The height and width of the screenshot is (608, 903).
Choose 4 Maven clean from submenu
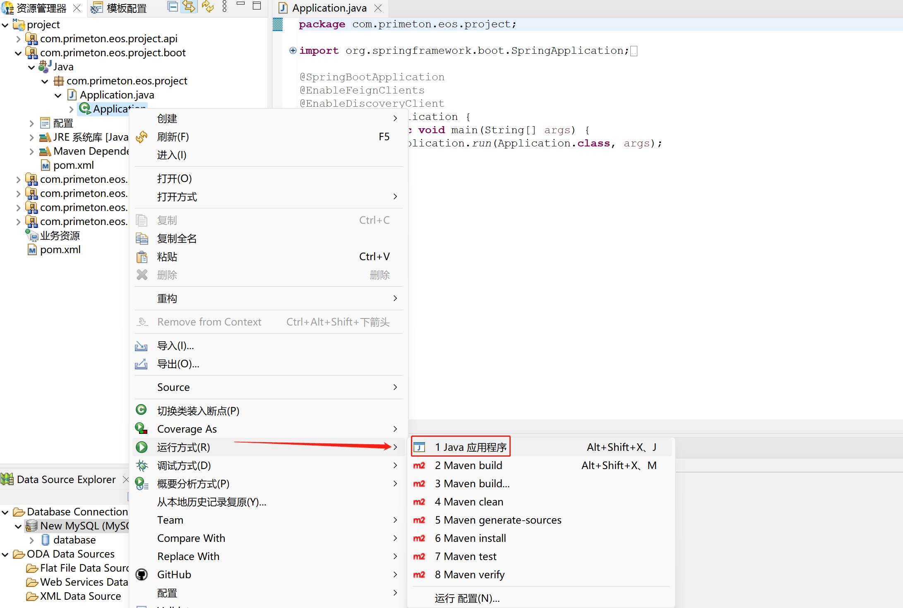pos(469,502)
